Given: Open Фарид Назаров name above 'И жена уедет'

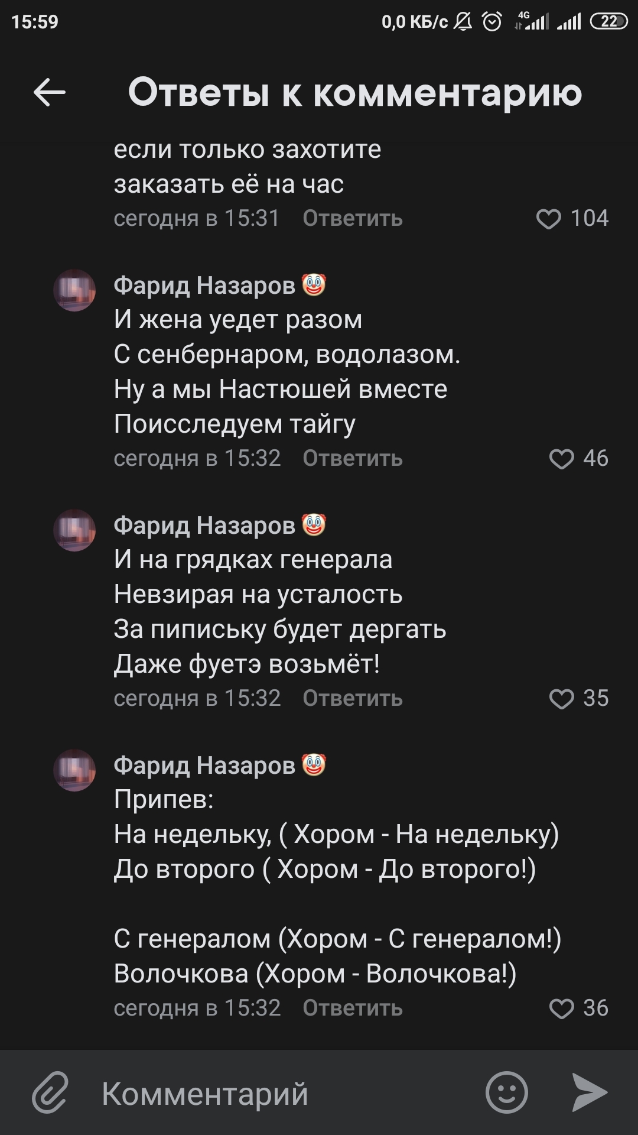Looking at the screenshot, I should pyautogui.click(x=204, y=286).
